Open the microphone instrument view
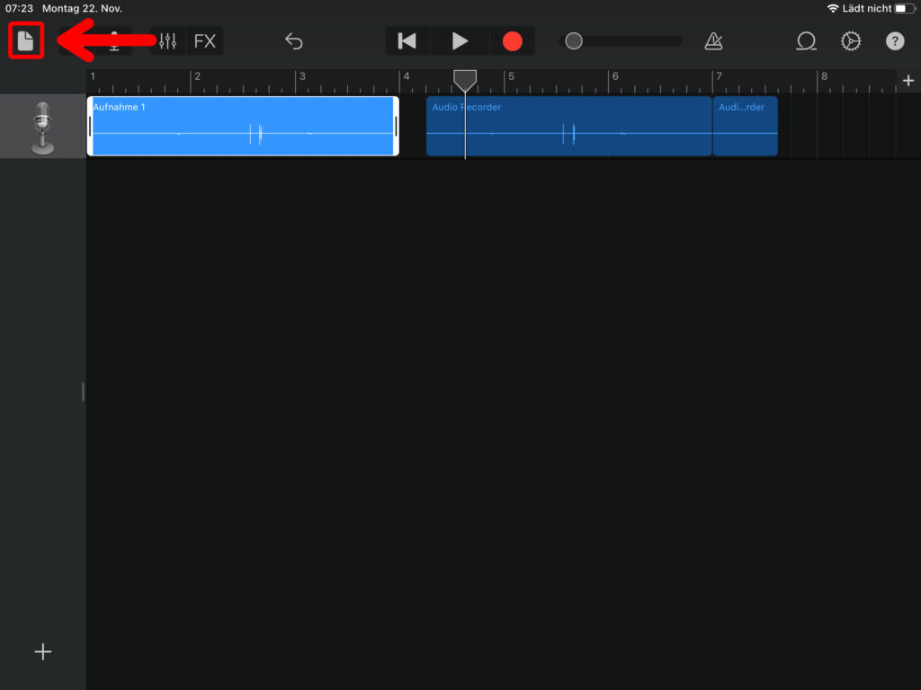 coord(114,41)
